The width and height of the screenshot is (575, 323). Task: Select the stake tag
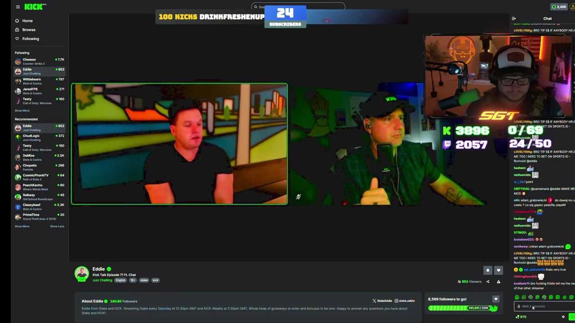click(144, 280)
